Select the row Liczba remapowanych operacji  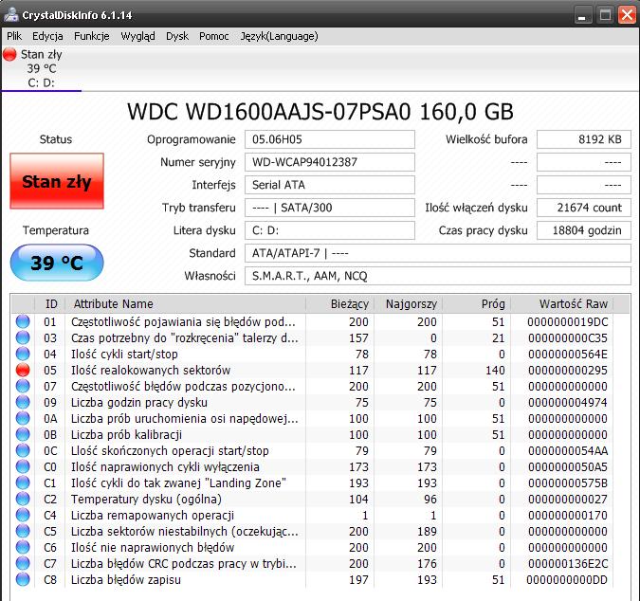[312, 516]
